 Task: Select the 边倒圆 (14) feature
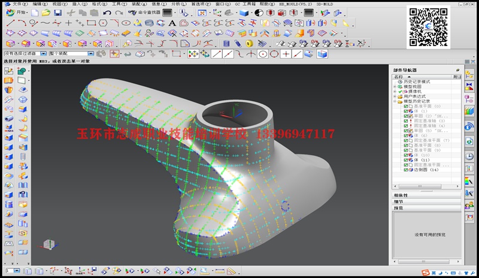coord(426,170)
